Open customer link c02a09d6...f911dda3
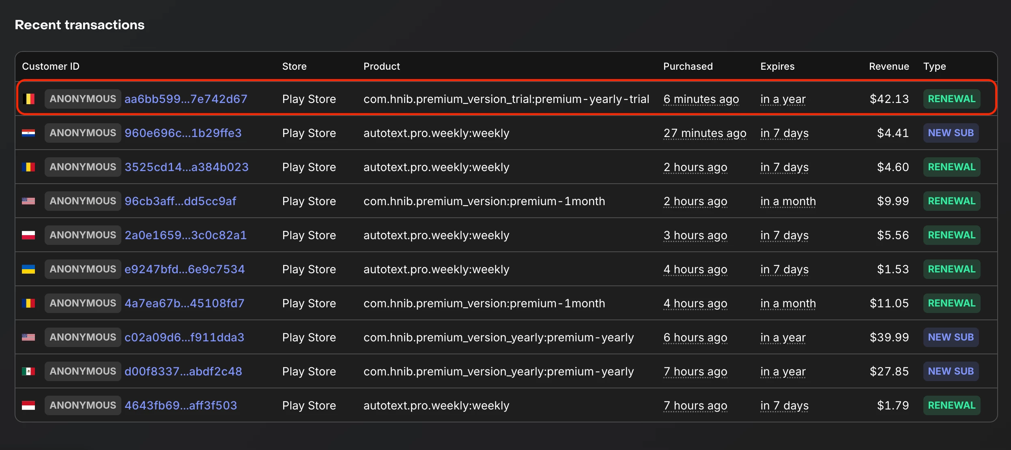The width and height of the screenshot is (1011, 450). coord(184,337)
